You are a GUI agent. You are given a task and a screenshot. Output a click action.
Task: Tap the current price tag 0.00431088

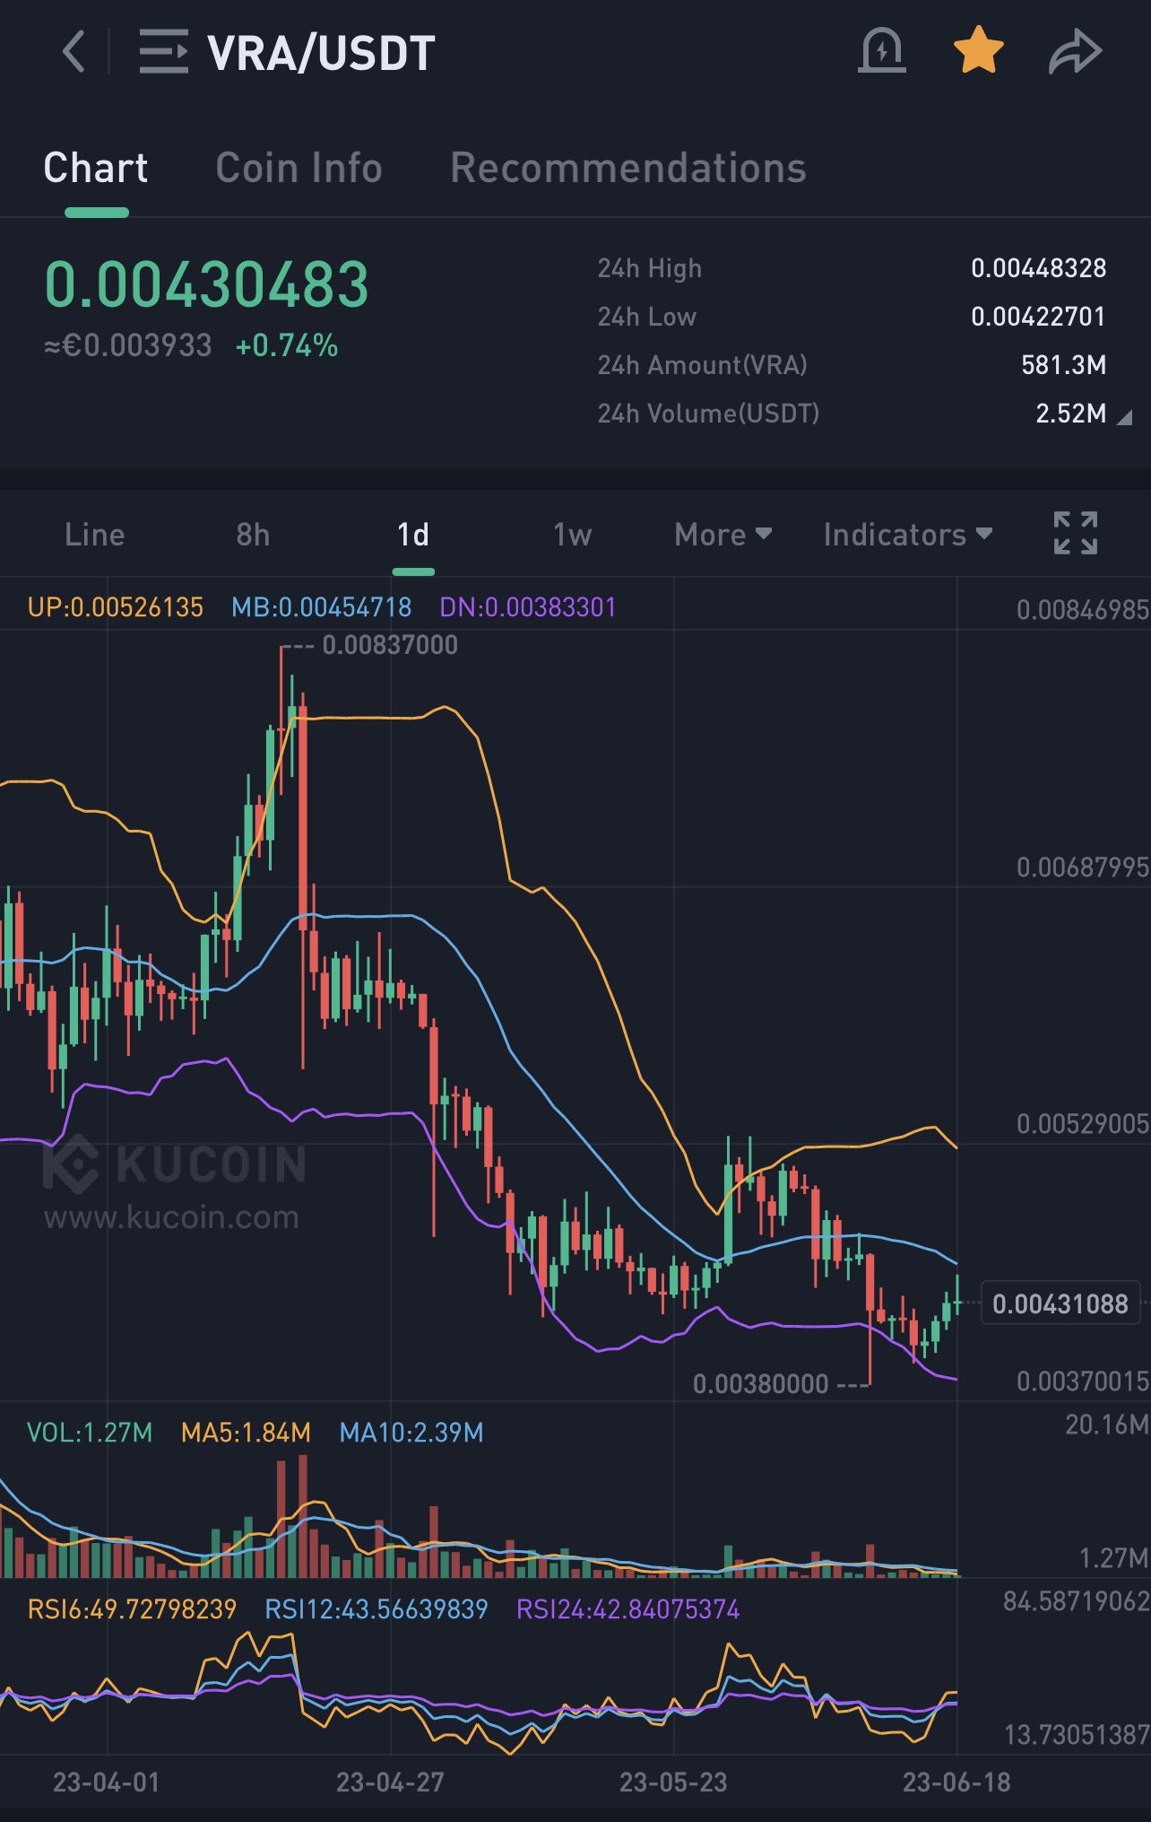1060,1303
